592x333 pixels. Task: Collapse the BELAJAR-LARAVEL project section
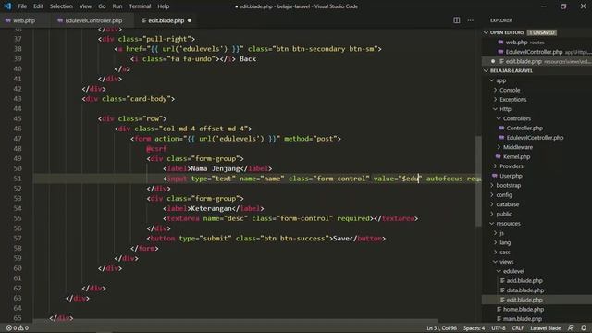512,70
